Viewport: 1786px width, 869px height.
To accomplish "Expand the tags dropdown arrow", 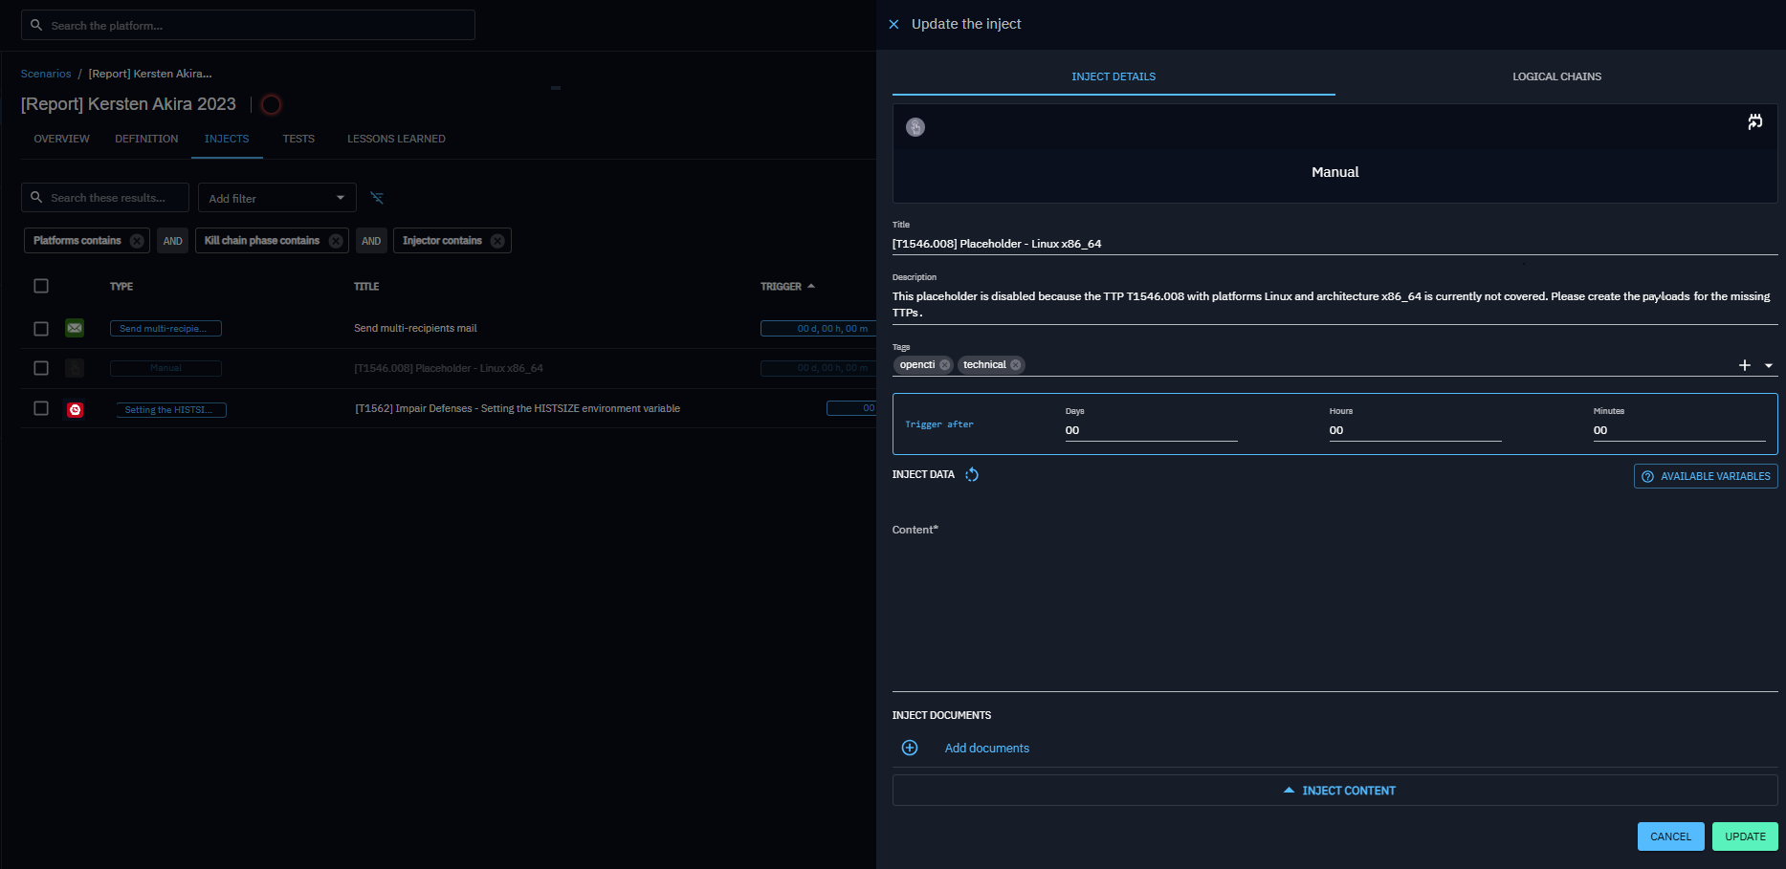I will click(x=1769, y=365).
